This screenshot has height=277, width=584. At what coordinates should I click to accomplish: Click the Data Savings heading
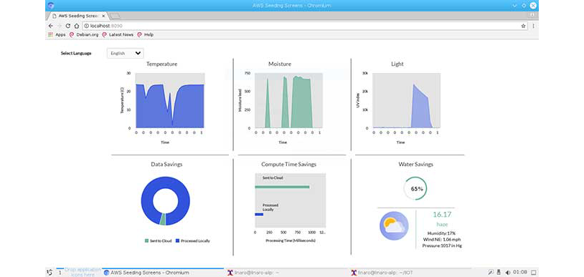pos(166,164)
